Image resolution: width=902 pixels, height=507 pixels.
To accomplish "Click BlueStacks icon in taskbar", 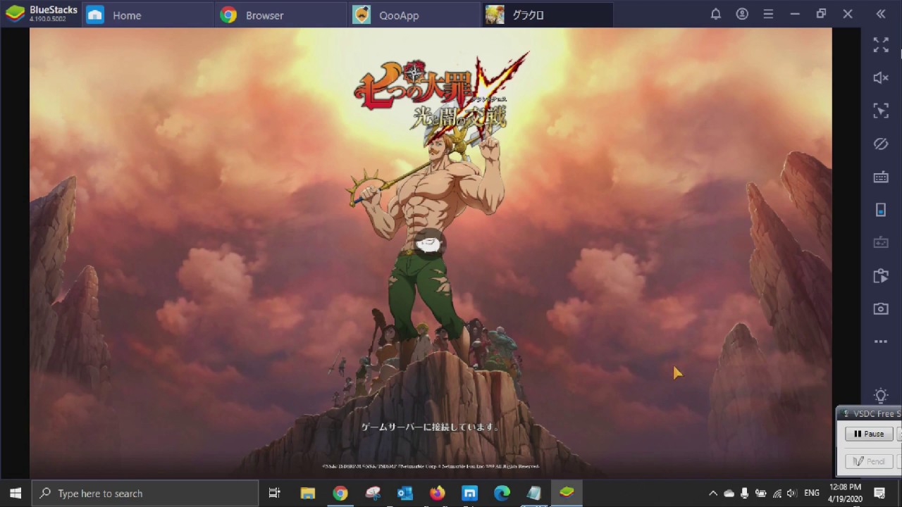I will pos(567,493).
